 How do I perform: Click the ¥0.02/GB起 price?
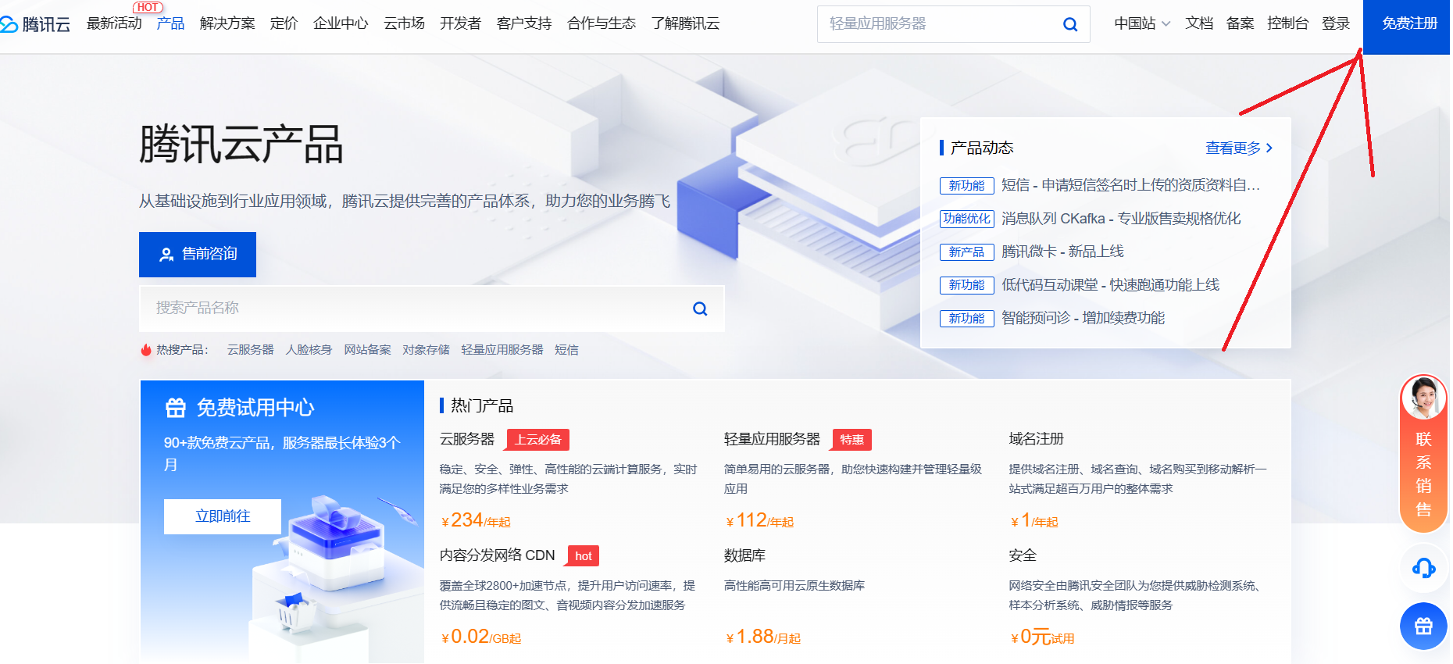pyautogui.click(x=481, y=637)
